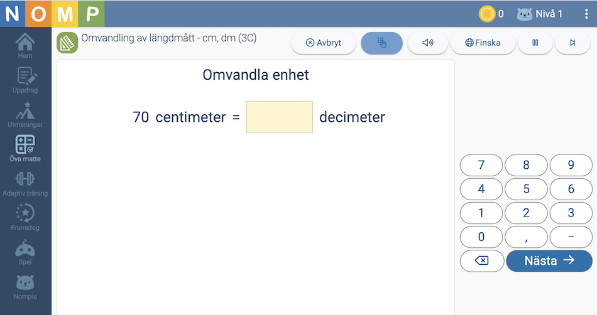The width and height of the screenshot is (597, 315).
Task: Open the Nivå 1 profile menu
Action: pyautogui.click(x=540, y=14)
